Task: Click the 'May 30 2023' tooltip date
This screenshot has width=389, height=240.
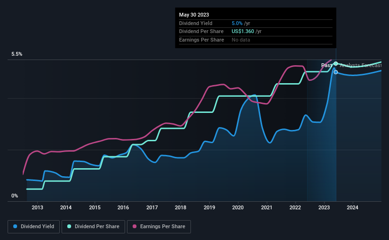Action: pos(194,15)
